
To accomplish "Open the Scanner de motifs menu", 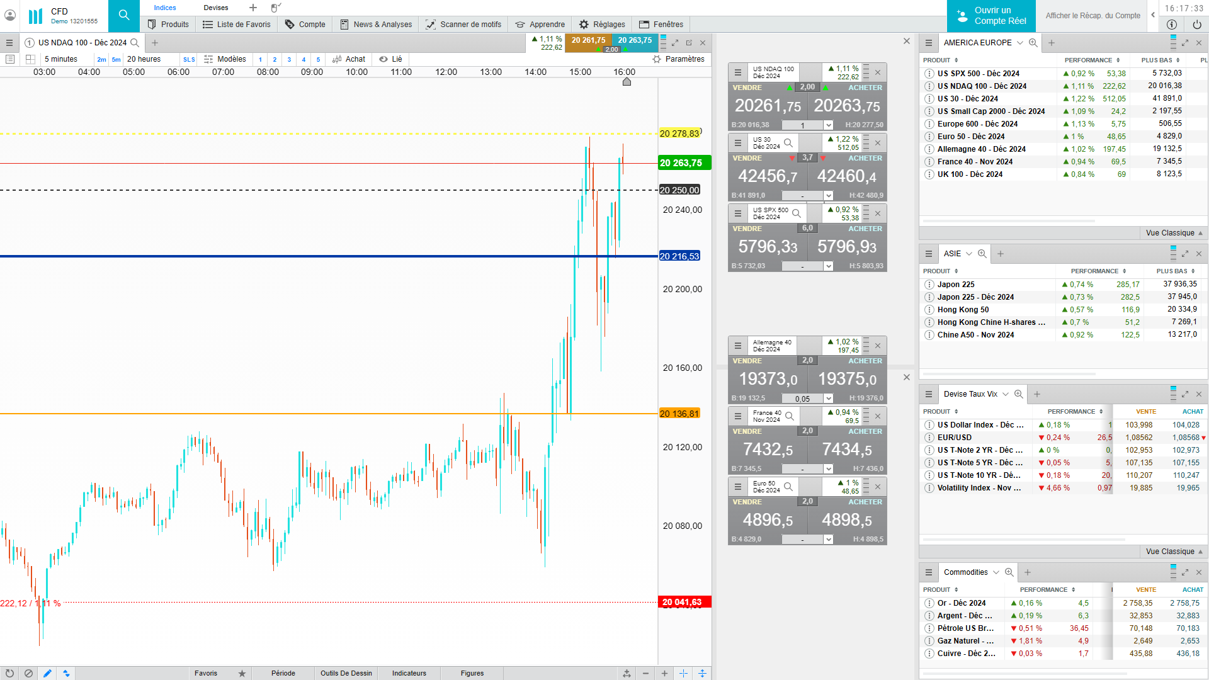I will tap(463, 25).
